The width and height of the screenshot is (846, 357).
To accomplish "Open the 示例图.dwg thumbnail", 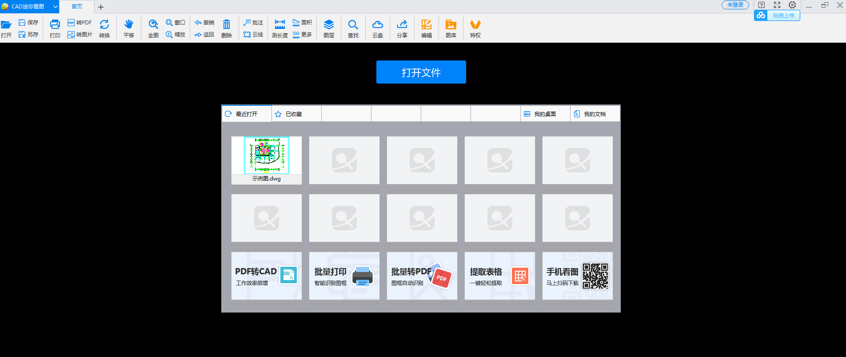I will (267, 156).
